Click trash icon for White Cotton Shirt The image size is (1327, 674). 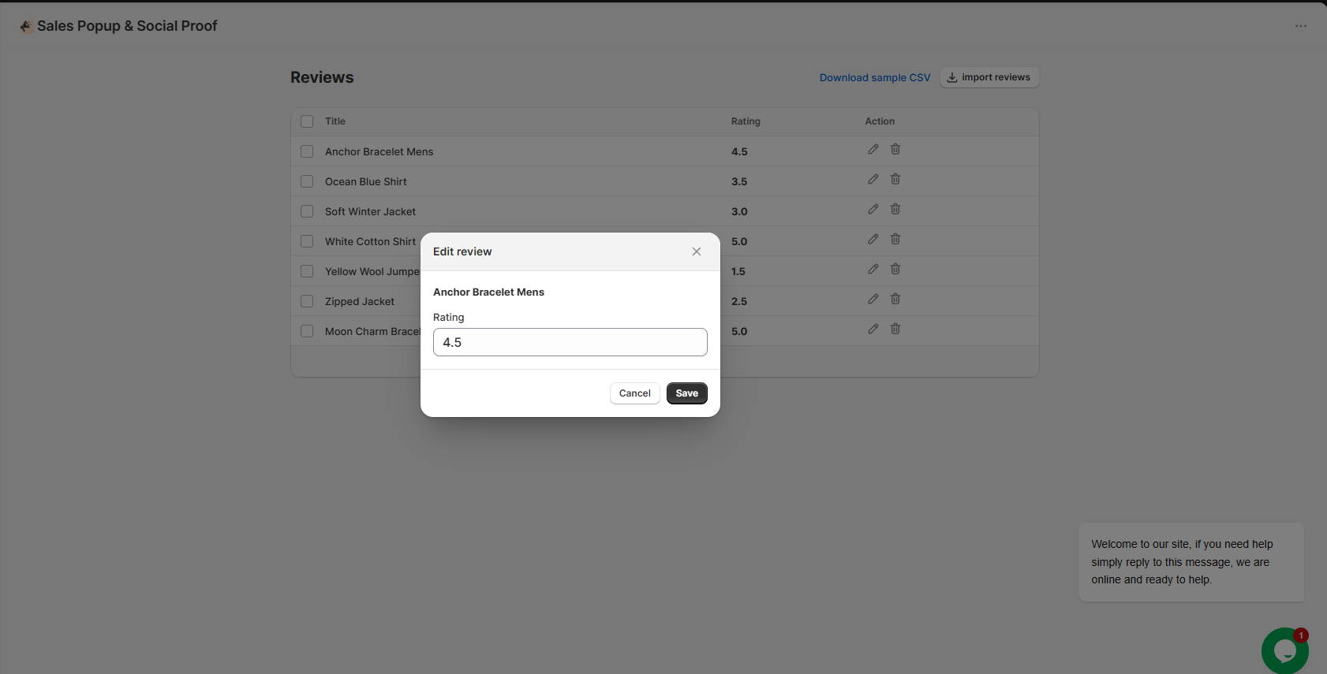pos(895,240)
